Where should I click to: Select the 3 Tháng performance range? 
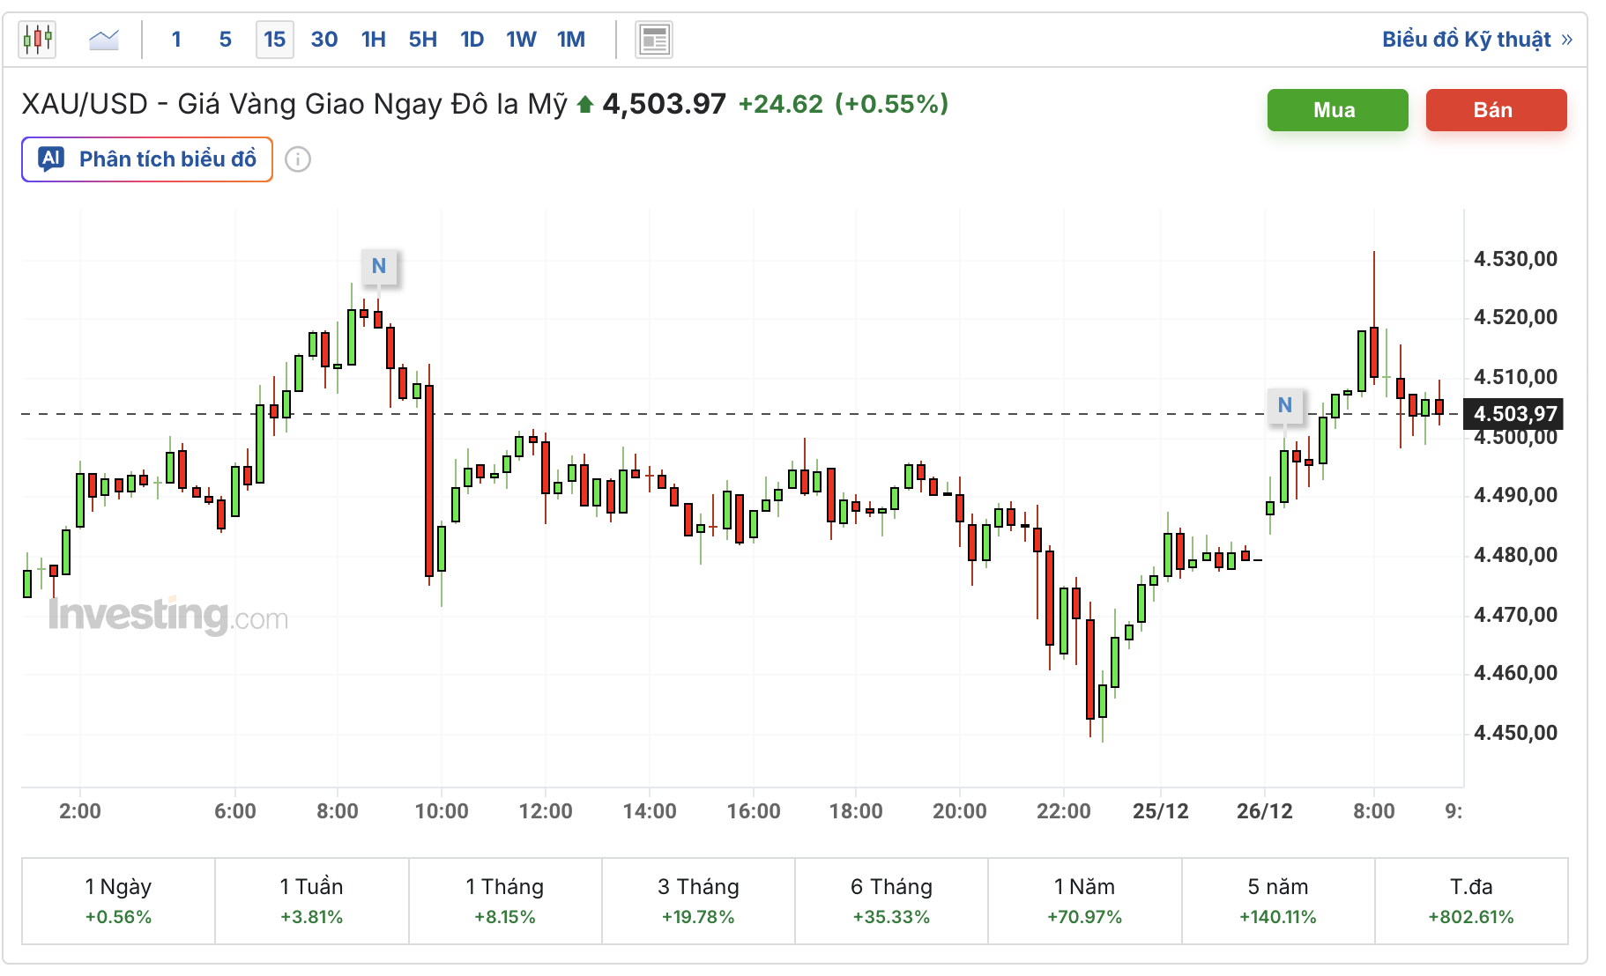click(x=698, y=900)
